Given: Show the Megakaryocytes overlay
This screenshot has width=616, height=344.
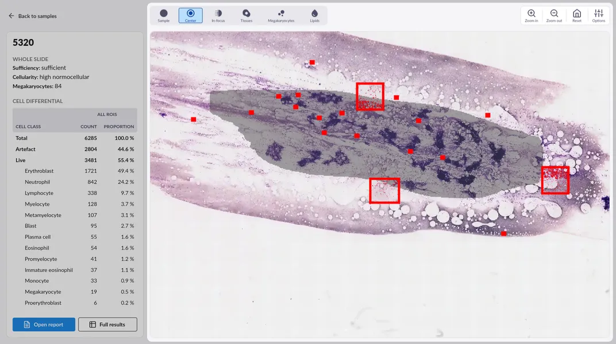Looking at the screenshot, I should tap(281, 15).
